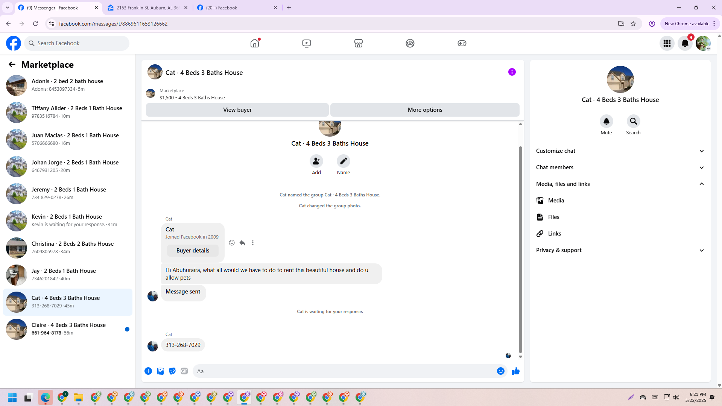Open the Files section
The height and width of the screenshot is (406, 722).
pyautogui.click(x=620, y=217)
